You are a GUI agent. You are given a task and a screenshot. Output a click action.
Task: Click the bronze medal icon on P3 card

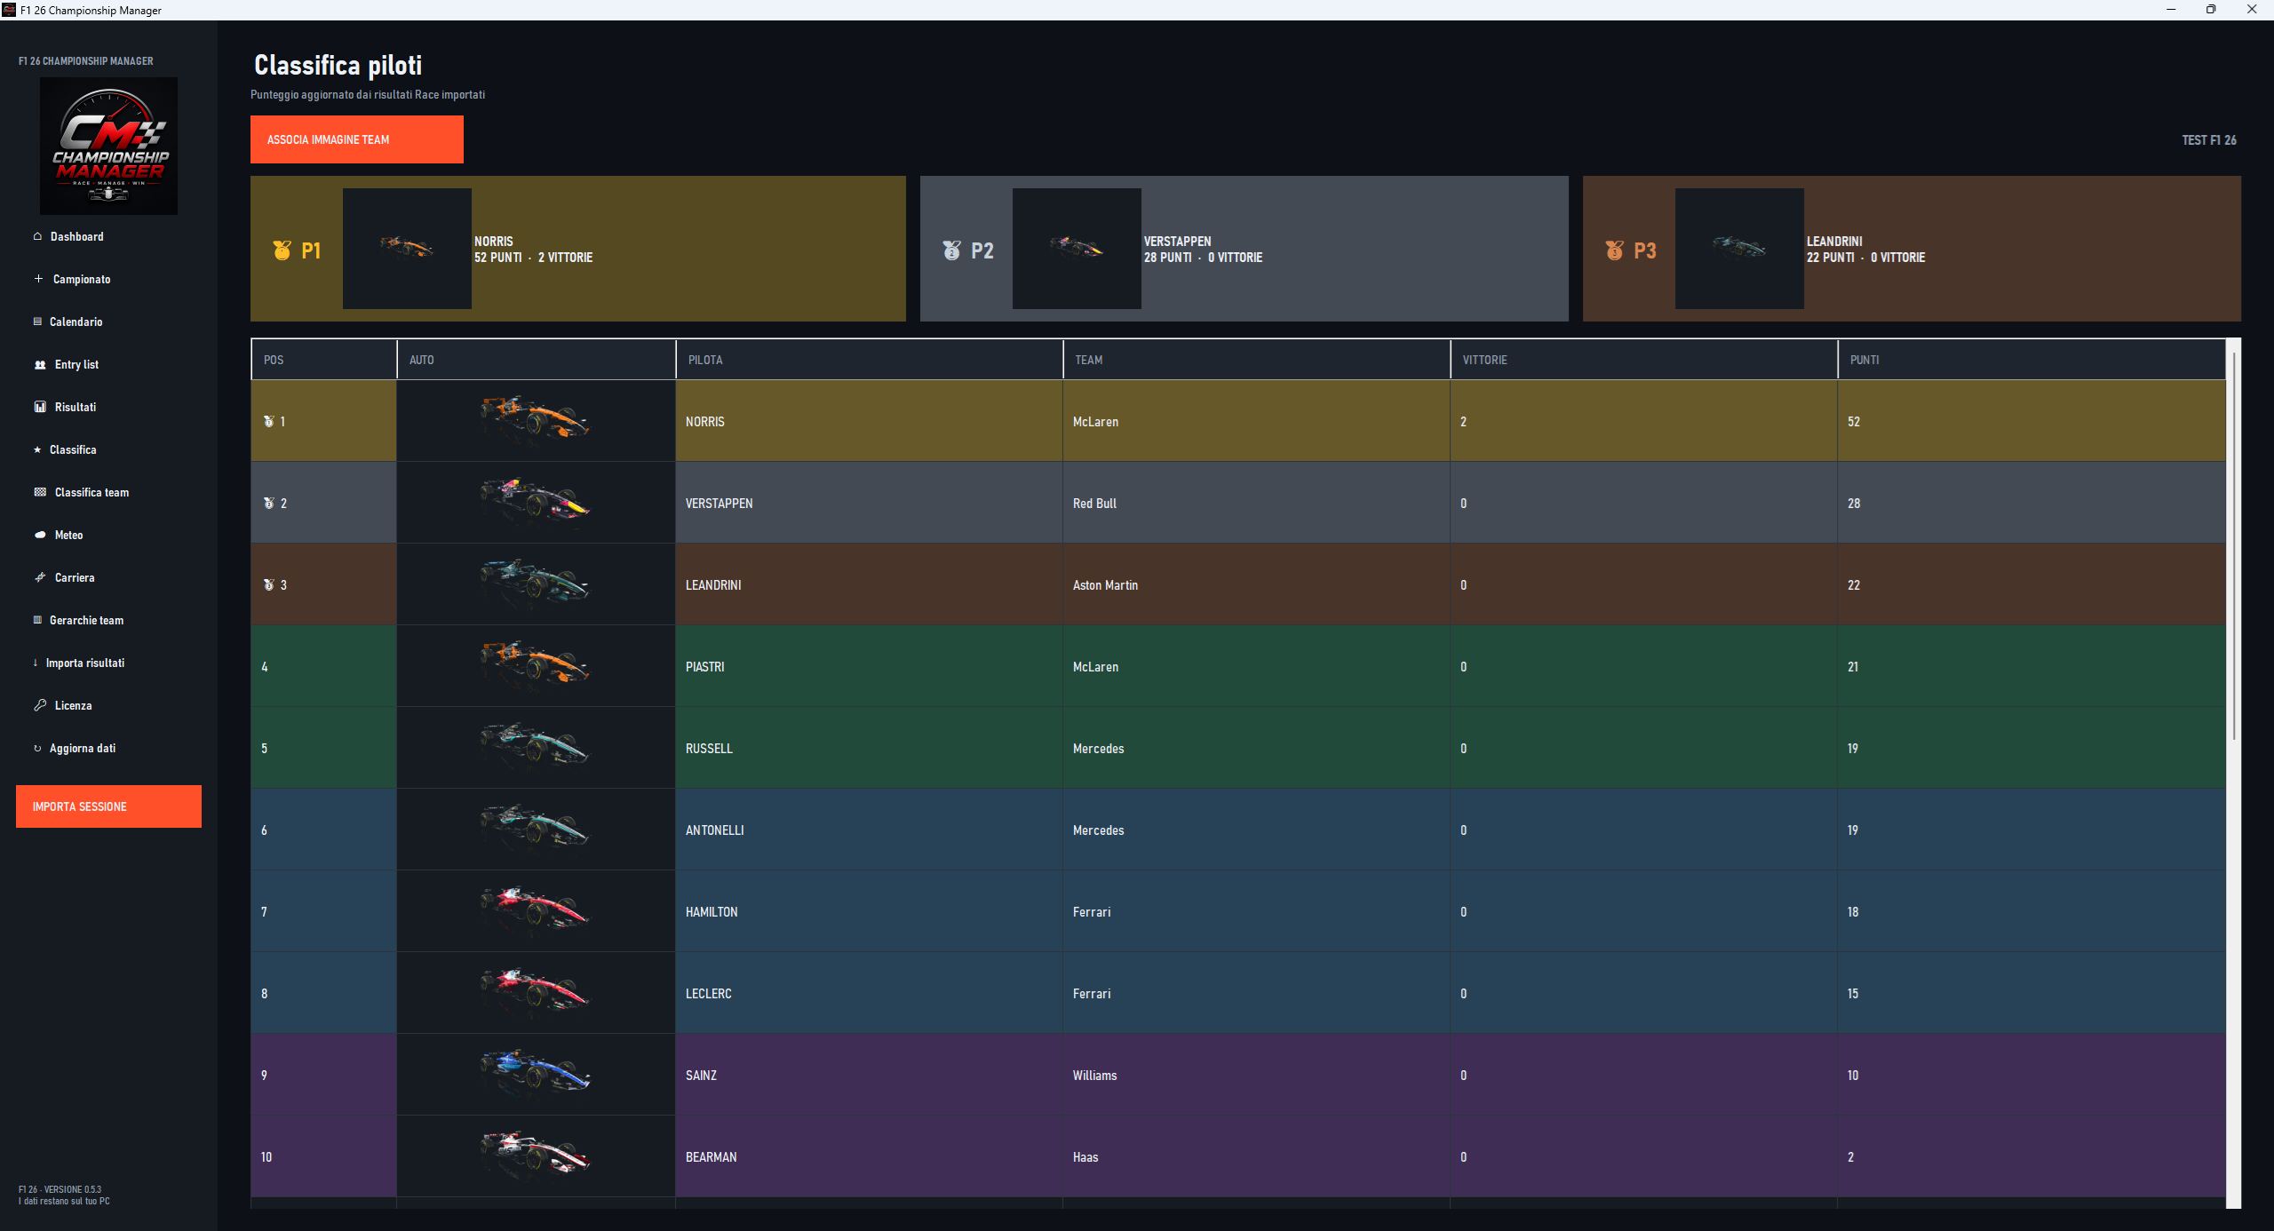coord(1614,250)
